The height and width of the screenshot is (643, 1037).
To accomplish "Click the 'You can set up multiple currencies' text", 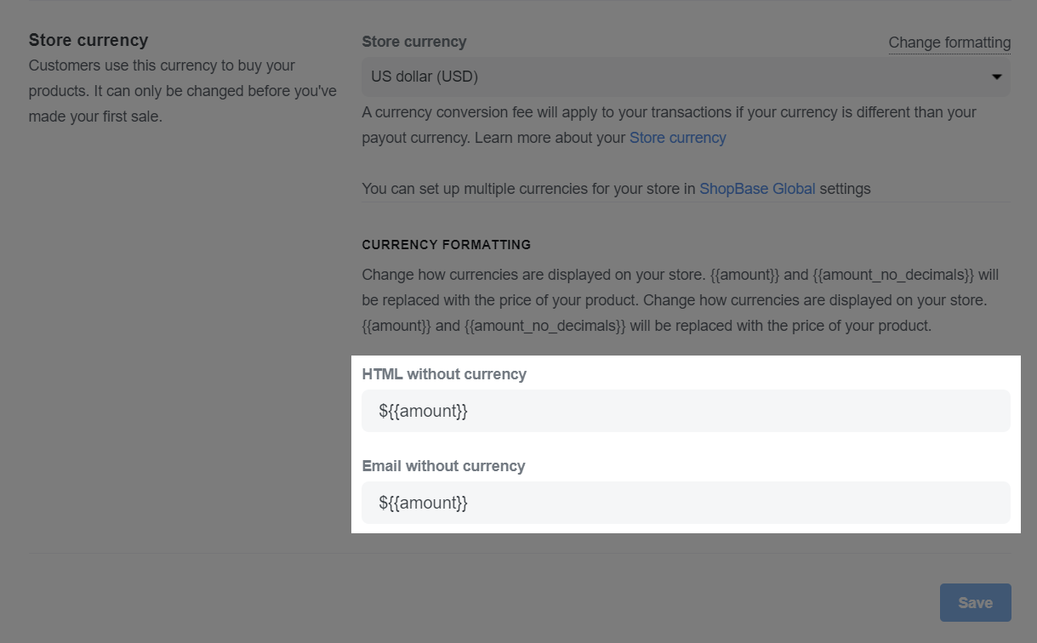I will tap(616, 189).
